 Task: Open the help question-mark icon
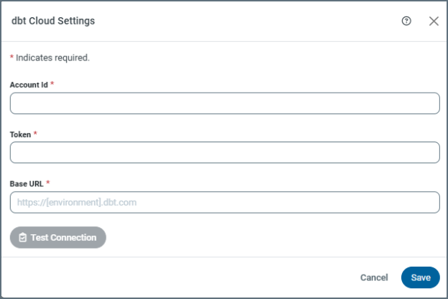tap(406, 21)
